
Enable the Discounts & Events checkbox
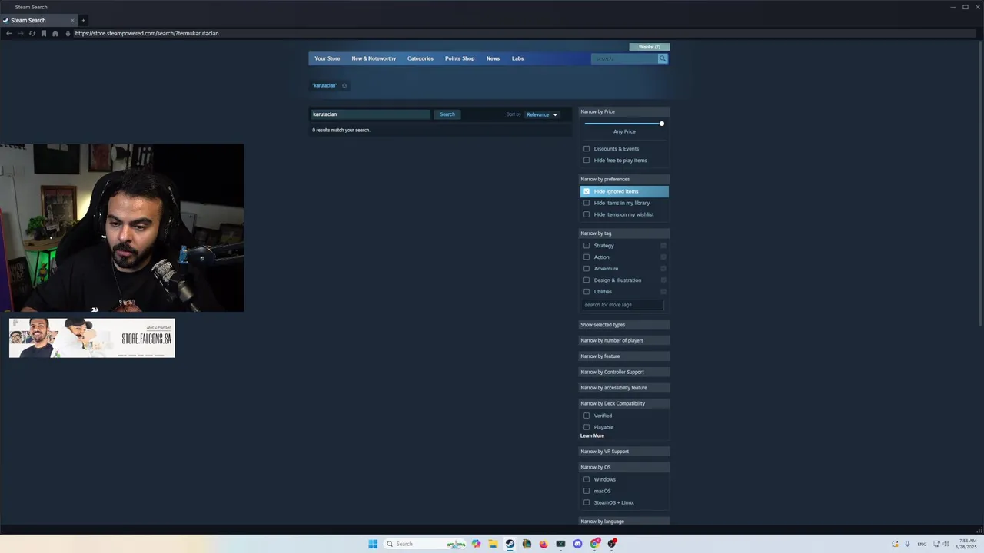pos(587,149)
